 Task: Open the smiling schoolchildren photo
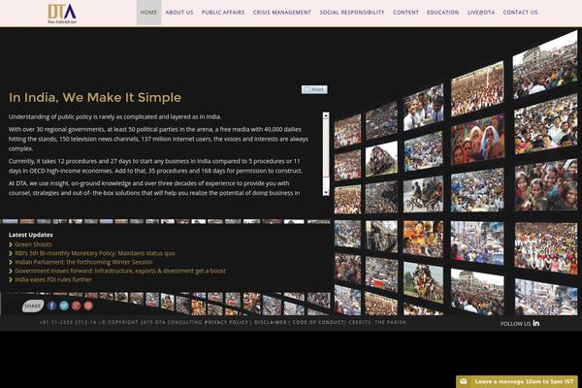pyautogui.click(x=424, y=108)
